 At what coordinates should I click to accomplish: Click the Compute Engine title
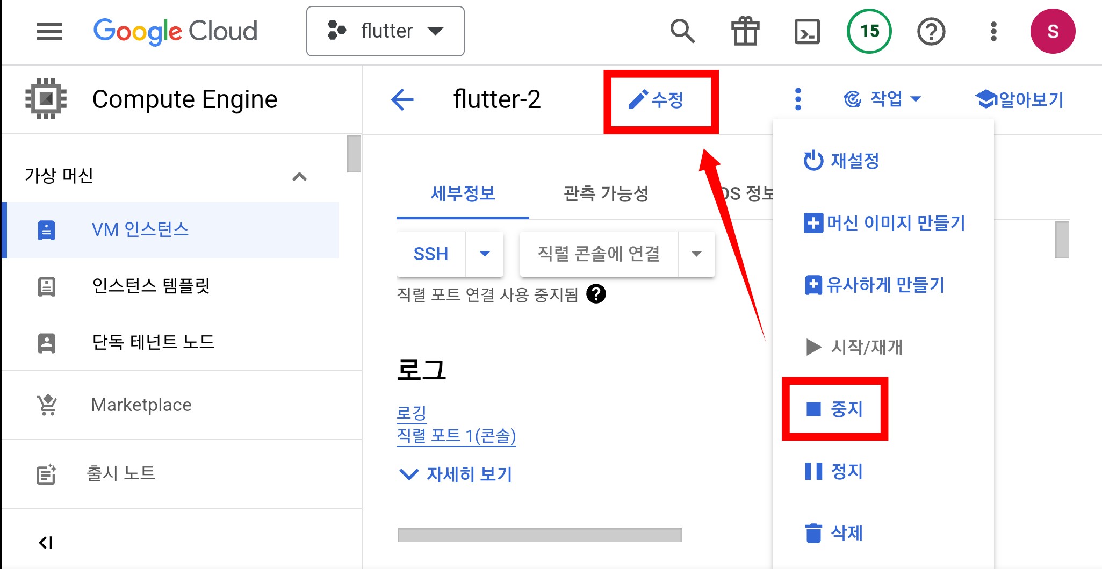tap(185, 99)
